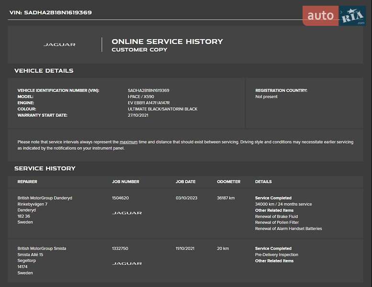Click job number 1332750
Image resolution: width=372 pixels, height=287 pixels.
coord(120,248)
